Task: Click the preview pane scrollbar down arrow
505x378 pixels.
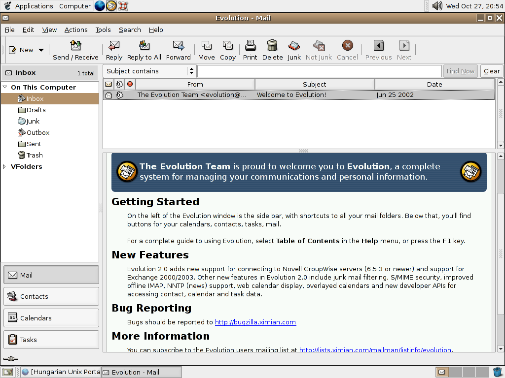Action: (x=501, y=349)
